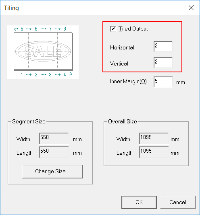The height and width of the screenshot is (215, 200).
Task: Click the Overall Size Width field
Action: tap(154, 139)
